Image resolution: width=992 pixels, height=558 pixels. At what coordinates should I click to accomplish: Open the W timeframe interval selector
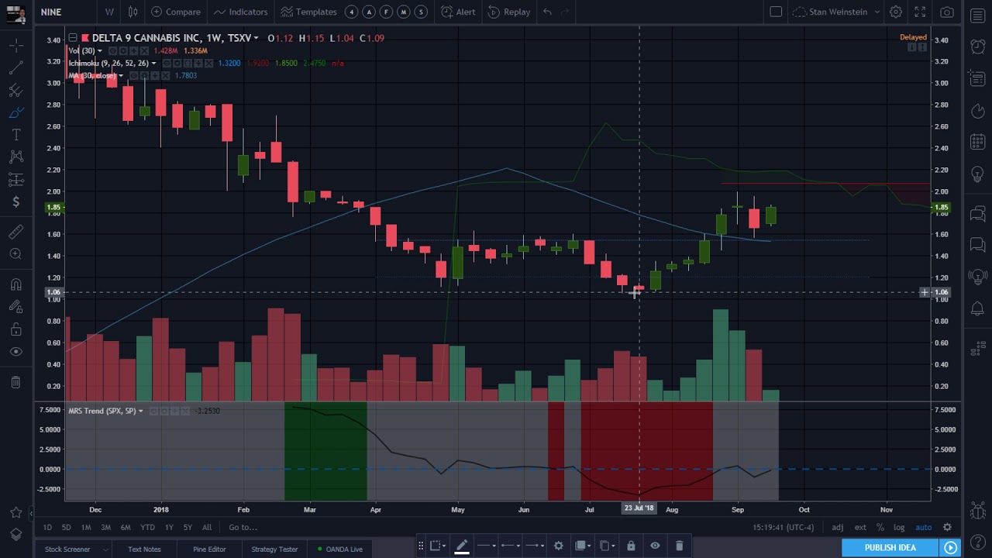(x=109, y=12)
